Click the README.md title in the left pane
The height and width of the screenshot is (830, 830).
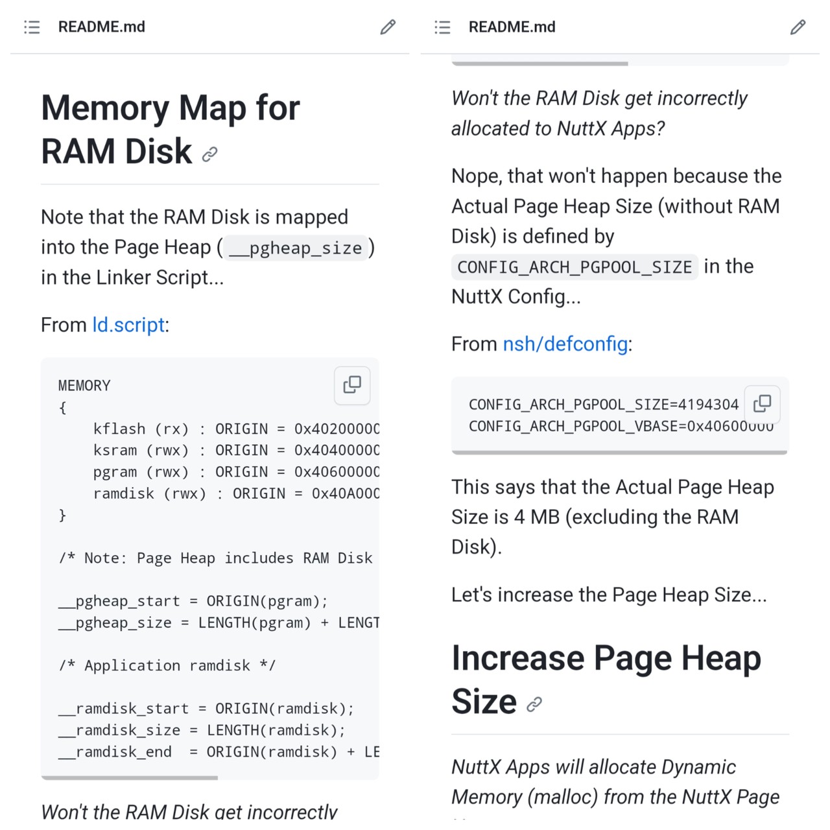coord(102,27)
